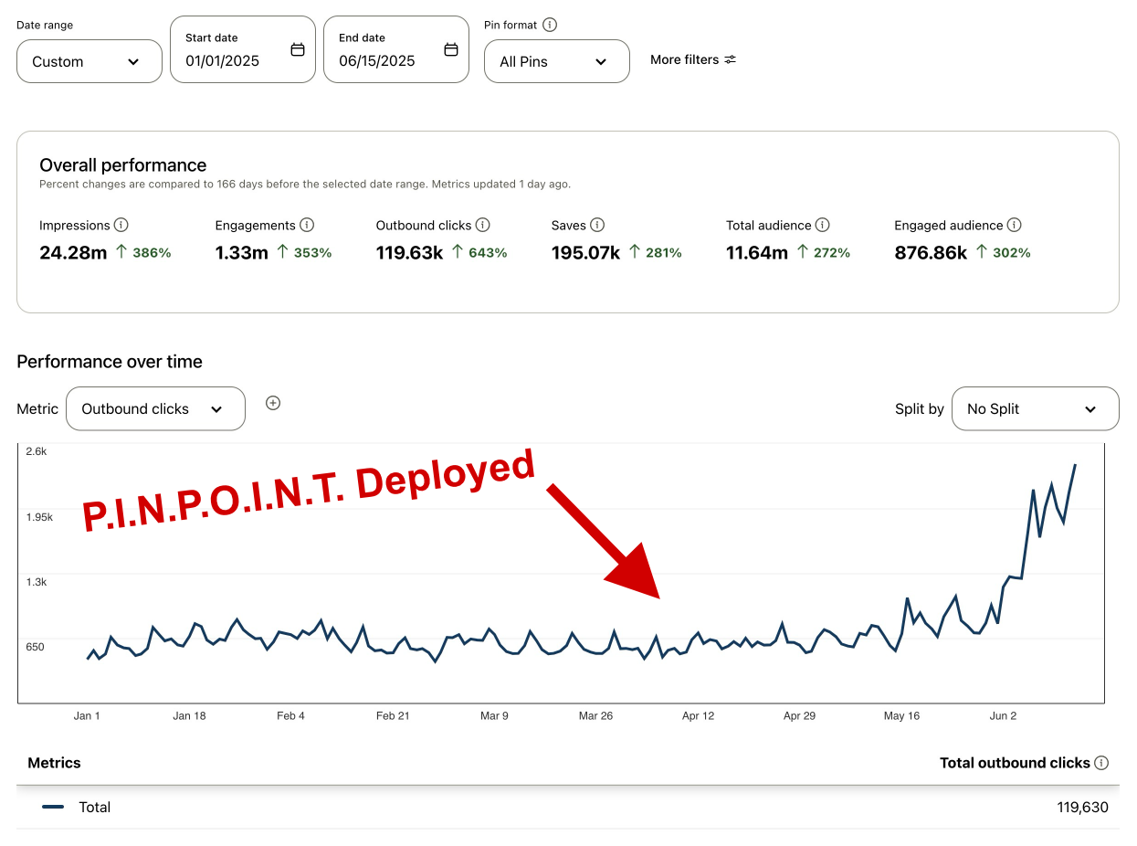Click info icon next to Engaged audience

coord(1014,225)
